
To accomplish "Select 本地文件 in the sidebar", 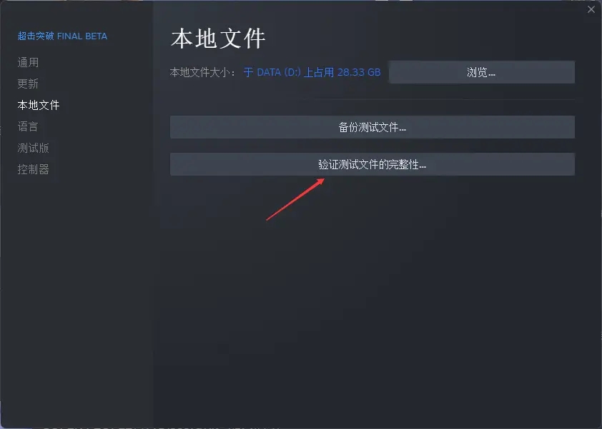I will pyautogui.click(x=39, y=105).
